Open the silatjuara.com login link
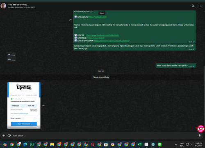This screenshot has width=205, height=148. tap(97, 17)
